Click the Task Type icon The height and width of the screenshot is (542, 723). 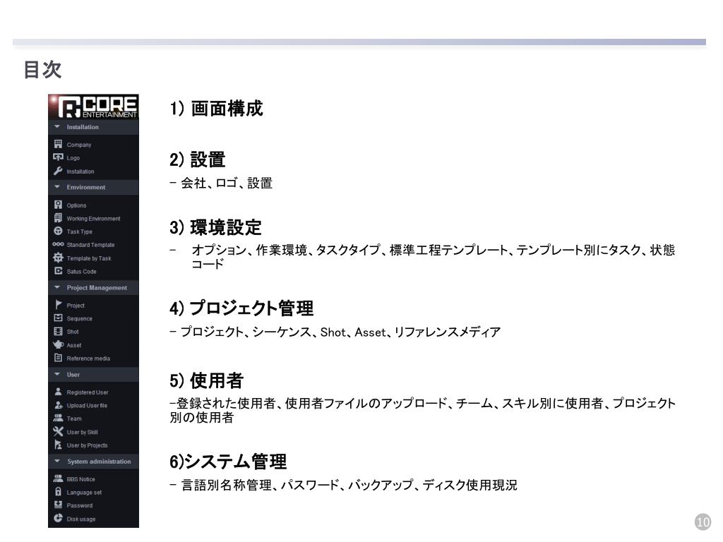pyautogui.click(x=58, y=231)
